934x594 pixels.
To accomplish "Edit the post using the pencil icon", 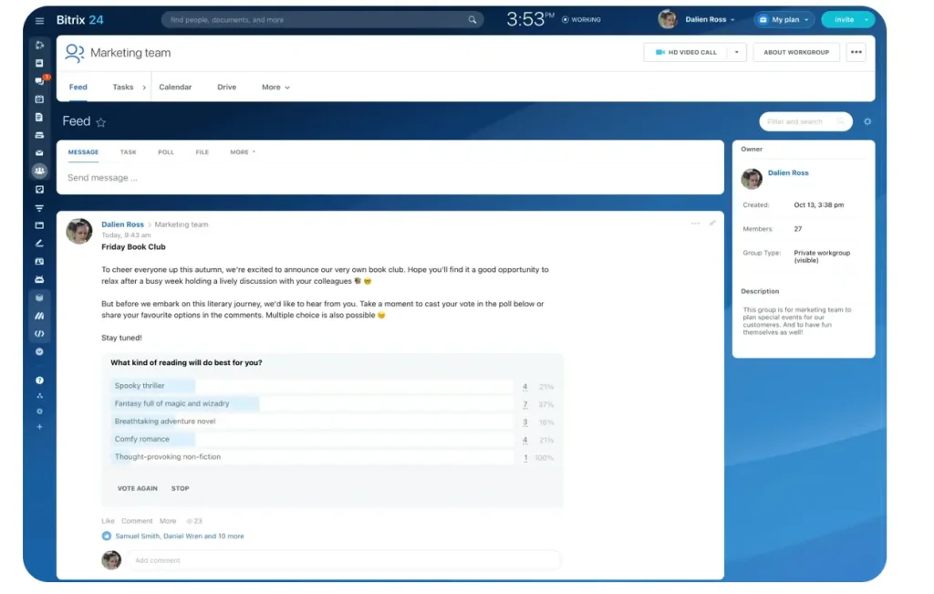I will click(x=712, y=223).
